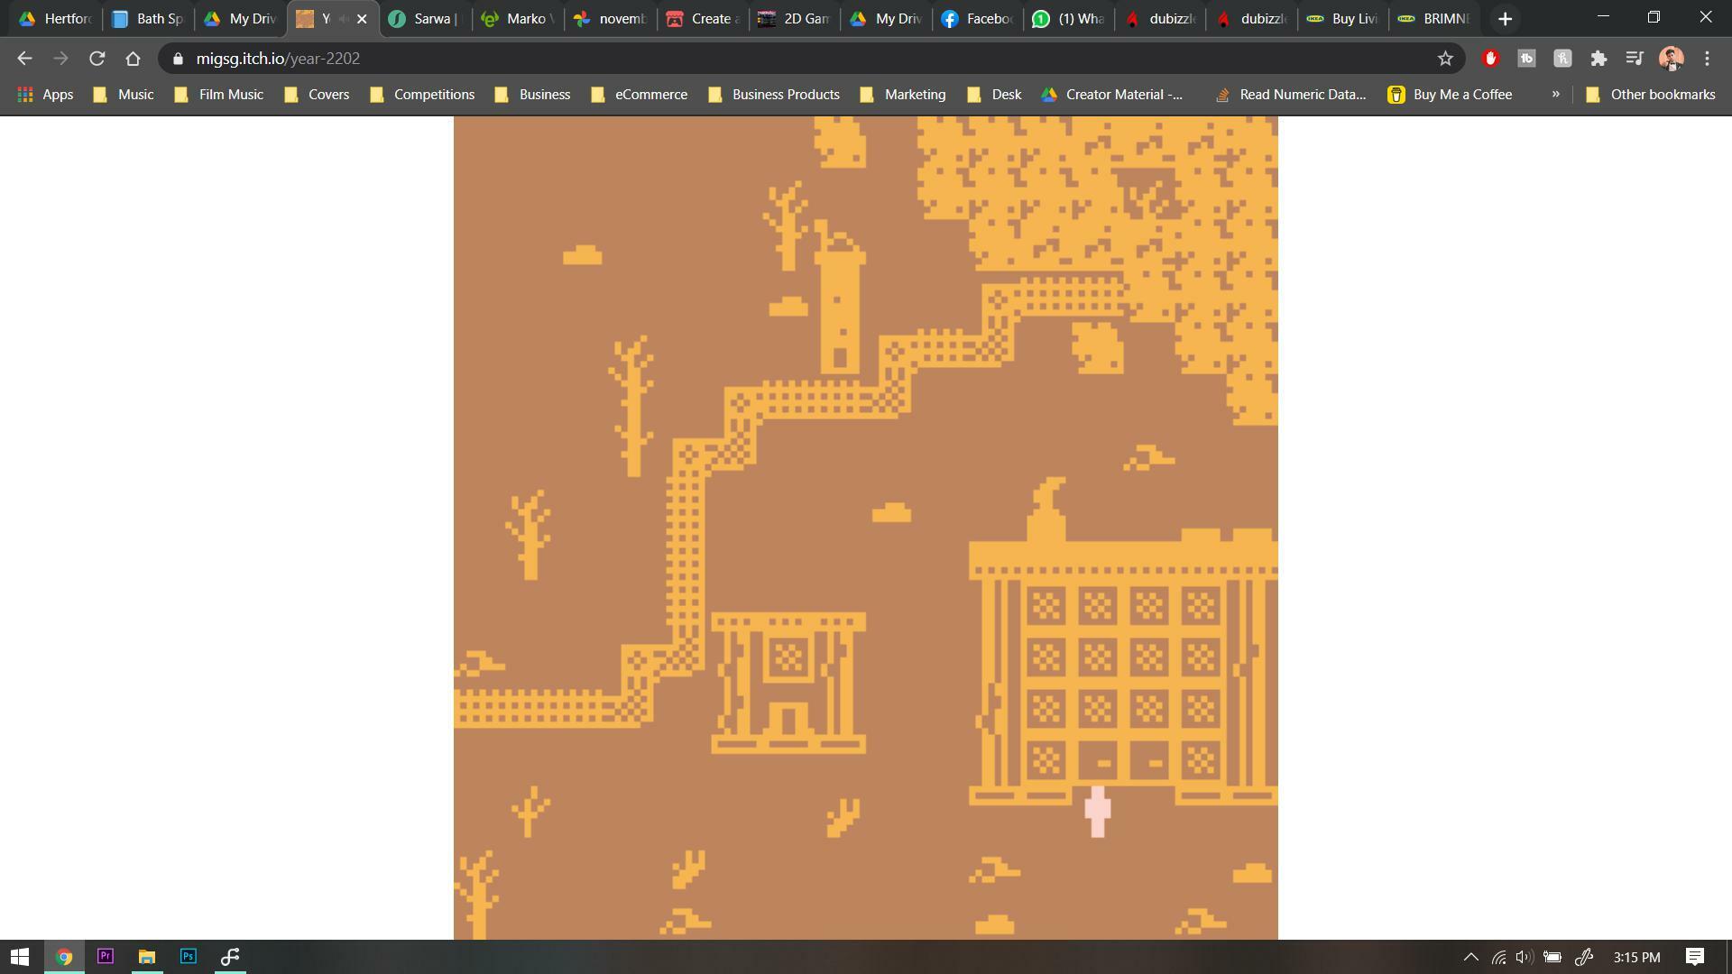Image resolution: width=1732 pixels, height=974 pixels.
Task: Open File Explorer from taskbar
Action: click(146, 957)
